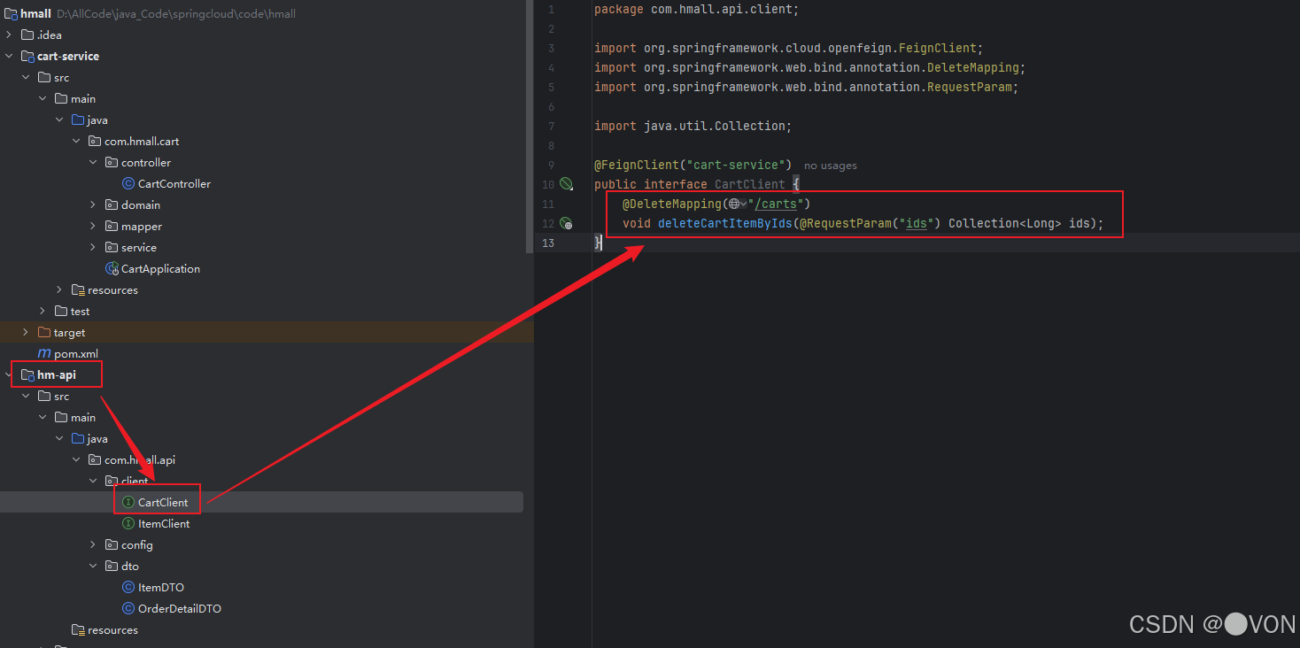Collapse the controller package
The image size is (1300, 648).
click(x=93, y=162)
